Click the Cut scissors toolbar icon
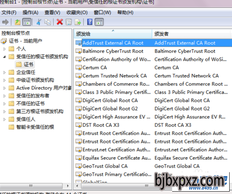Viewport: 232px width, 194px height. pyautogui.click(x=39, y=22)
